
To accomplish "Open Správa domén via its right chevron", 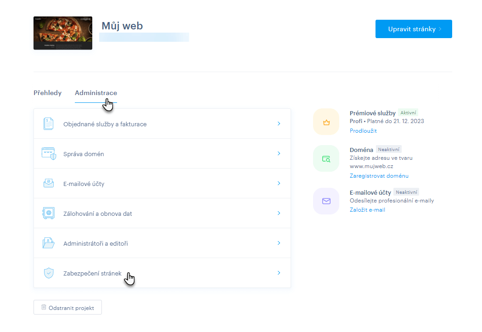I will tap(279, 154).
